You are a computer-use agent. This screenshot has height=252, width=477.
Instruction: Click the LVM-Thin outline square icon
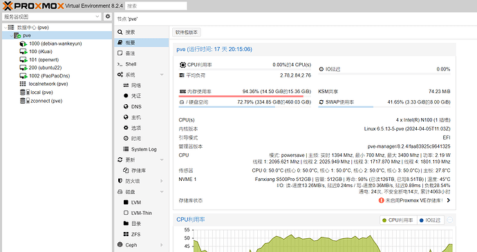pyautogui.click(x=126, y=213)
